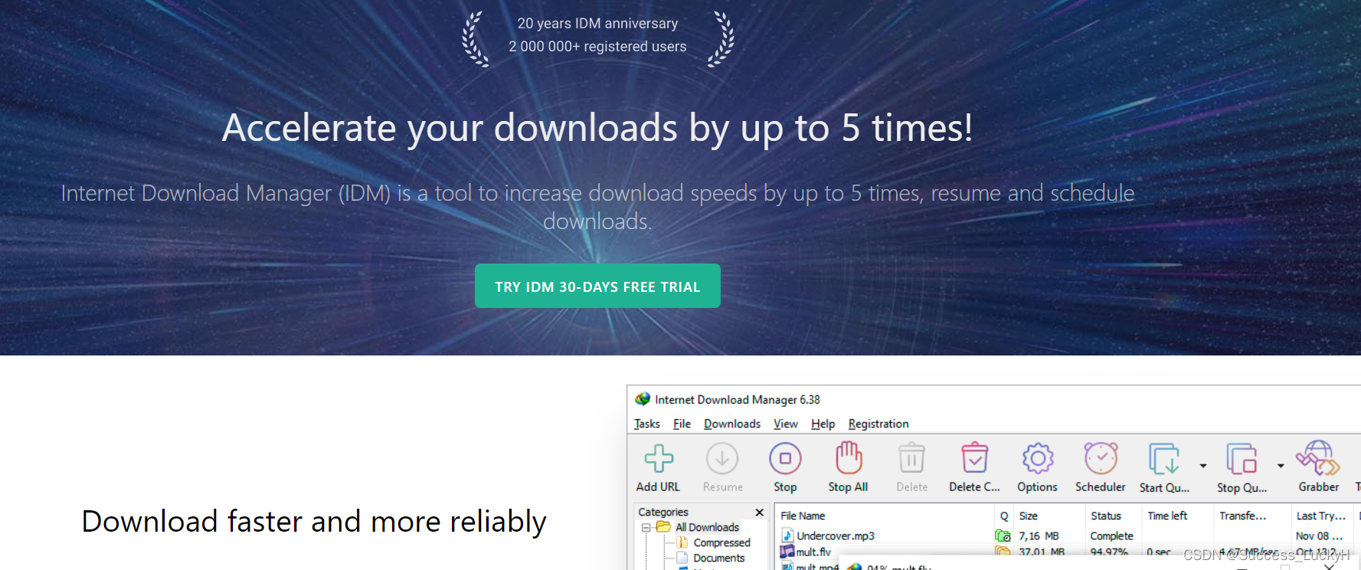Open the Help menu
This screenshot has width=1361, height=570.
[823, 424]
